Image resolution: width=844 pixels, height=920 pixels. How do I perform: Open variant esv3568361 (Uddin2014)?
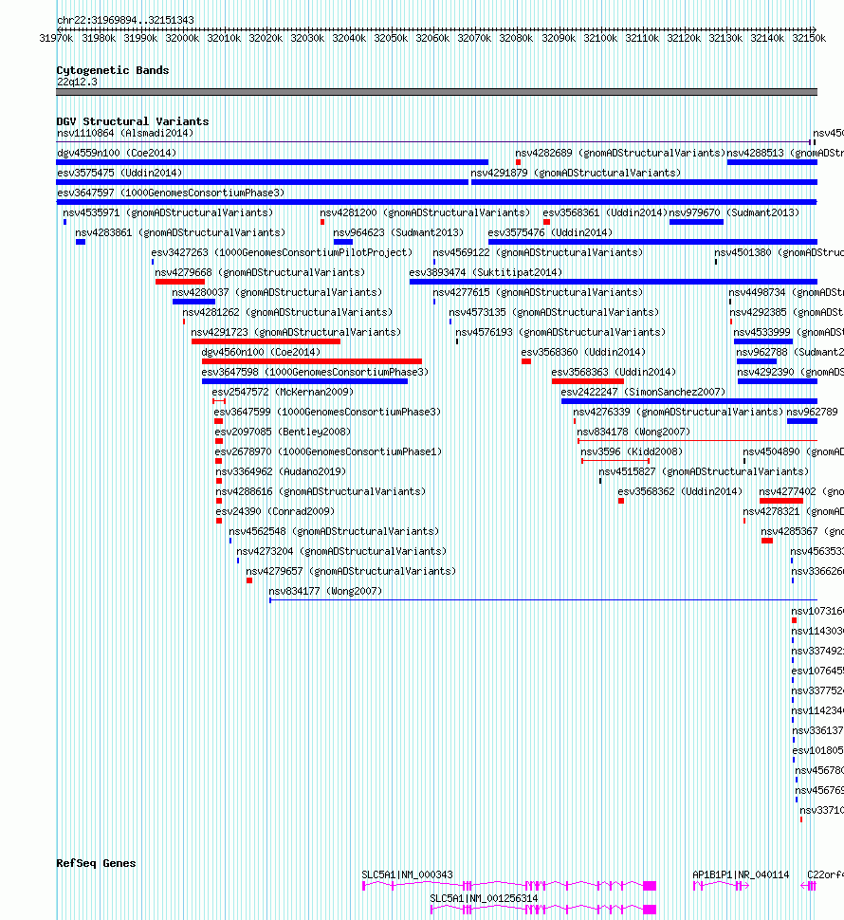(x=605, y=213)
